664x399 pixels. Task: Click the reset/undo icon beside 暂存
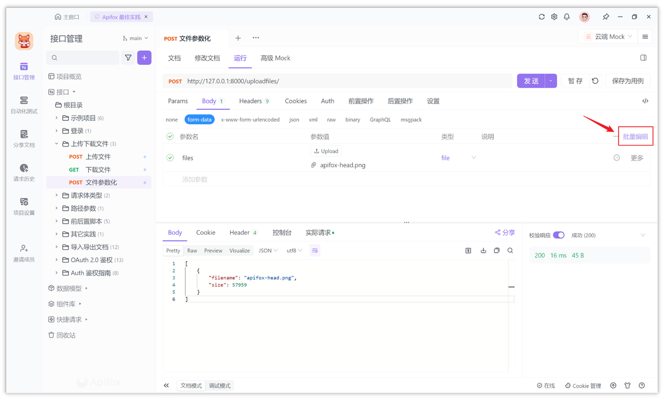click(595, 81)
